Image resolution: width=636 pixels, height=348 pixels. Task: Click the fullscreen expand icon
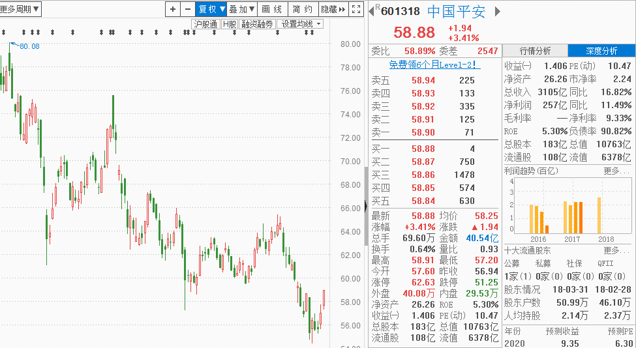click(356, 9)
